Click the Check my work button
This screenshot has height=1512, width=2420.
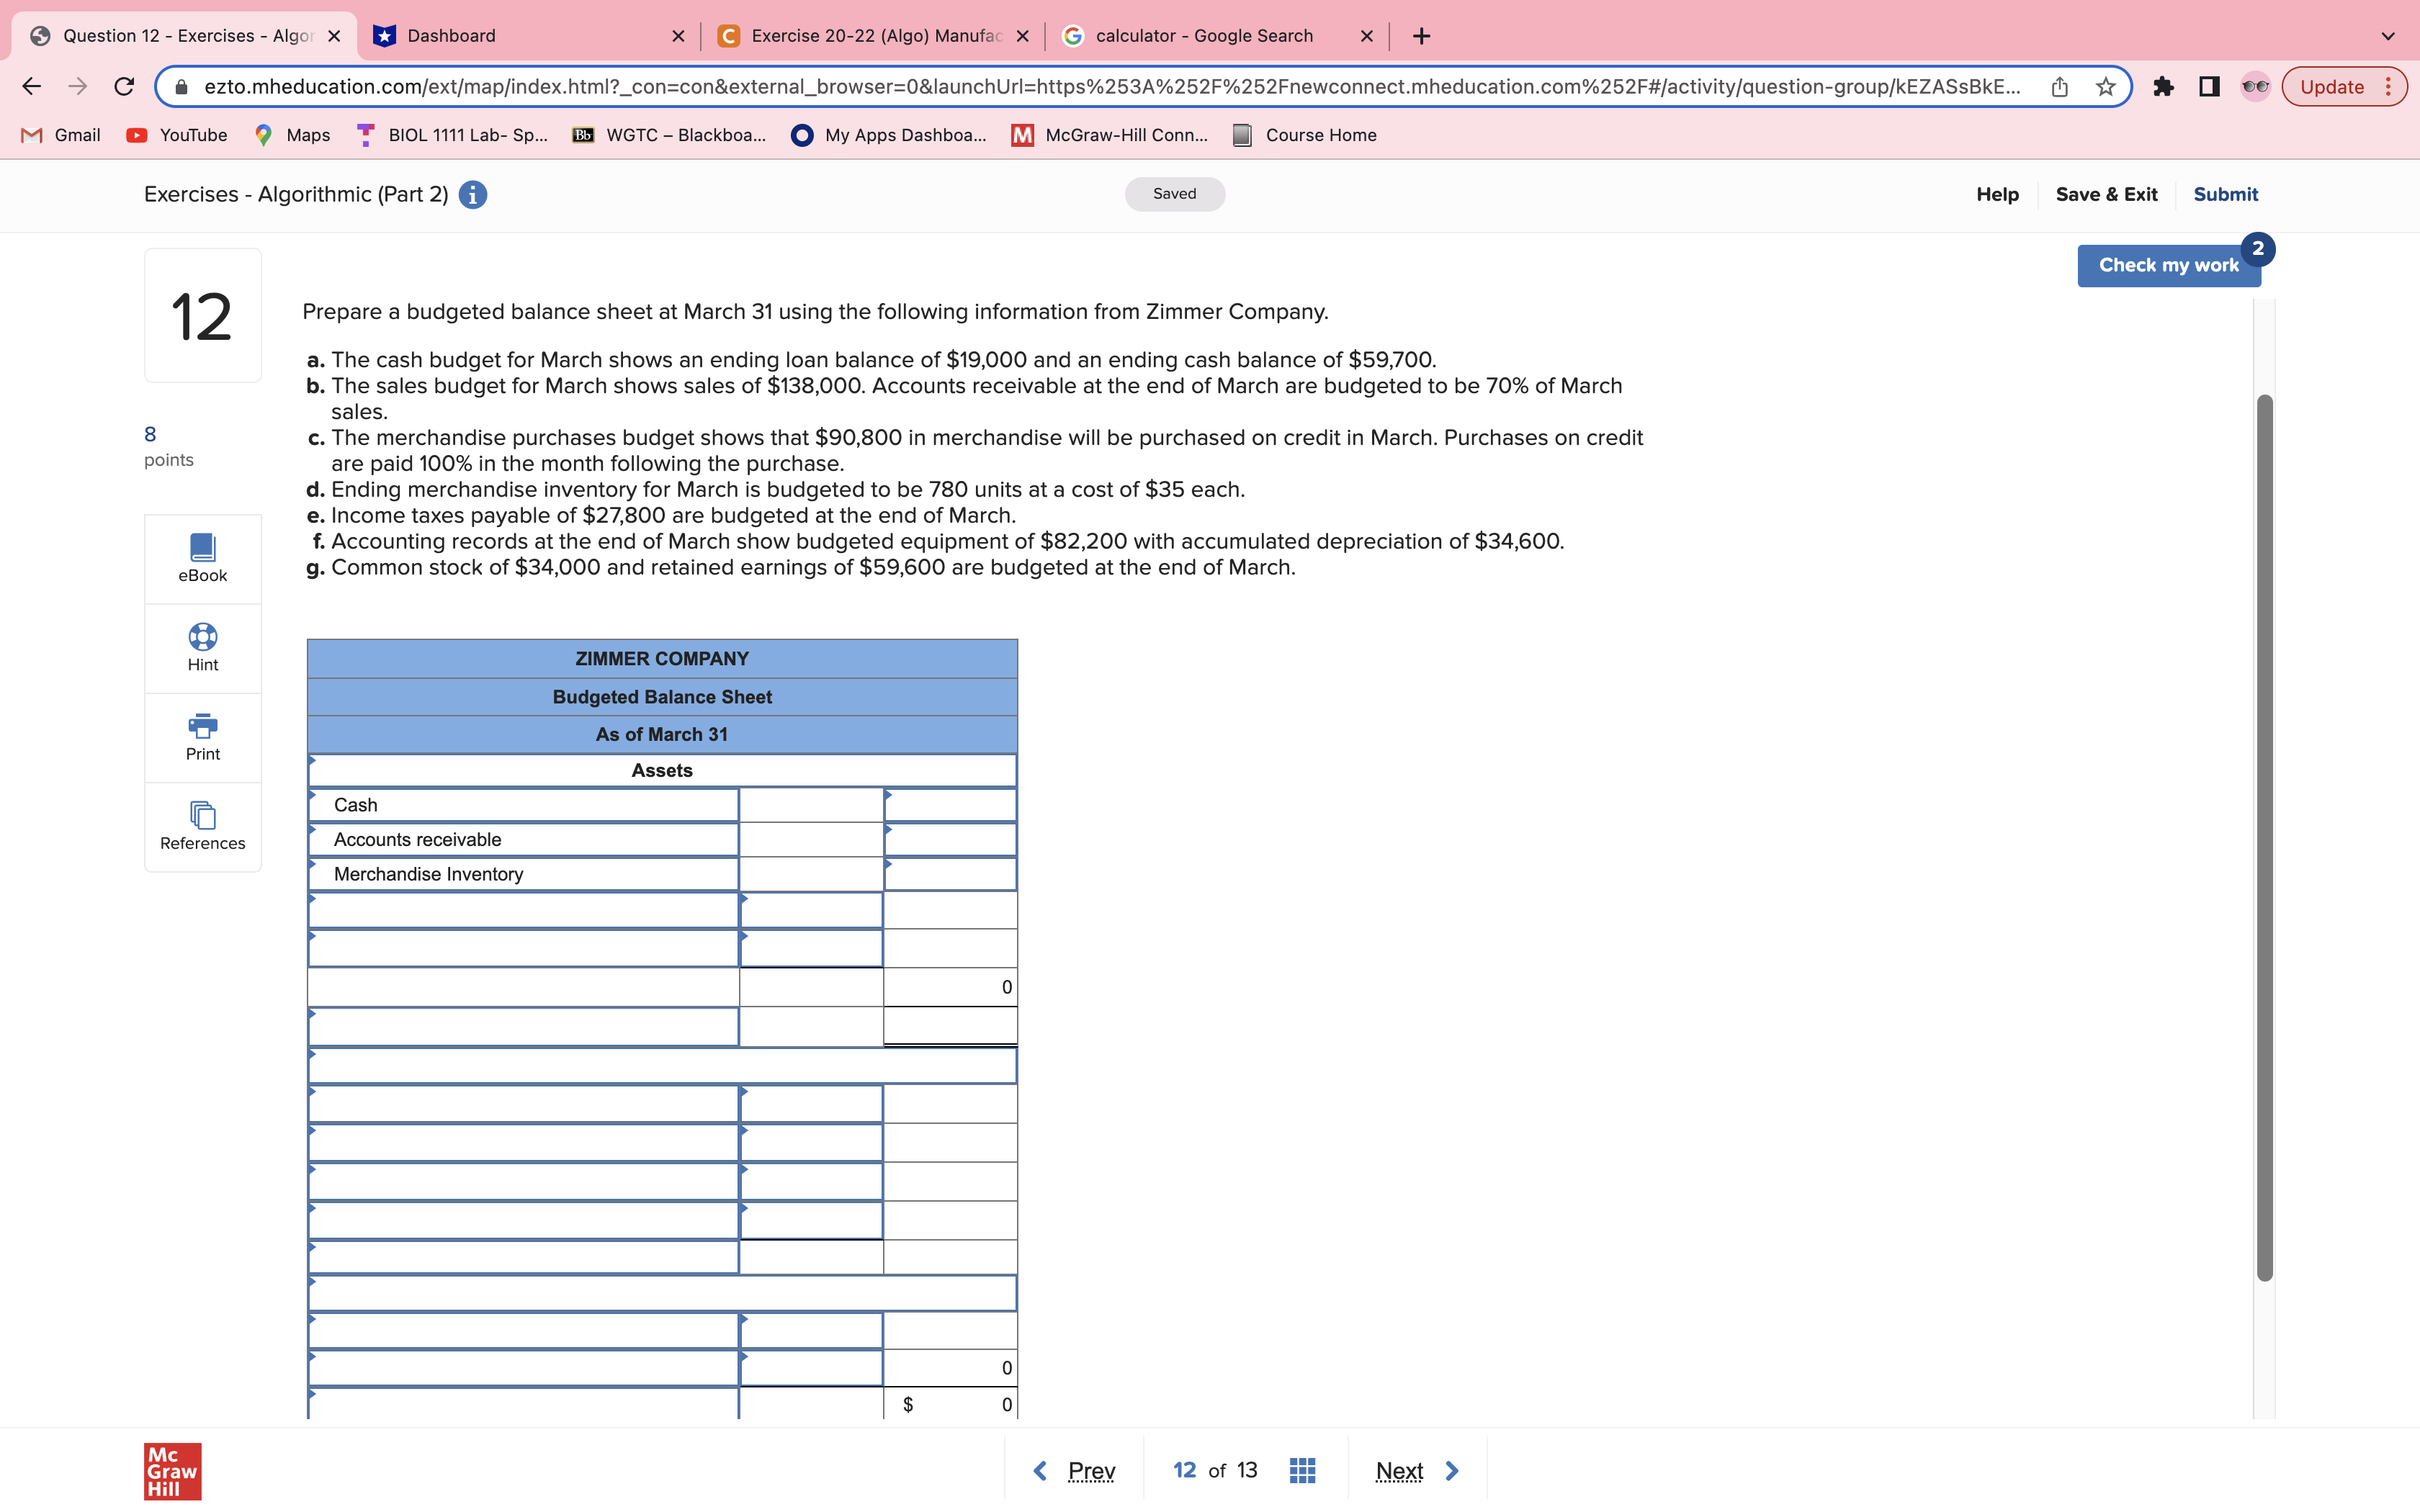tap(2168, 264)
